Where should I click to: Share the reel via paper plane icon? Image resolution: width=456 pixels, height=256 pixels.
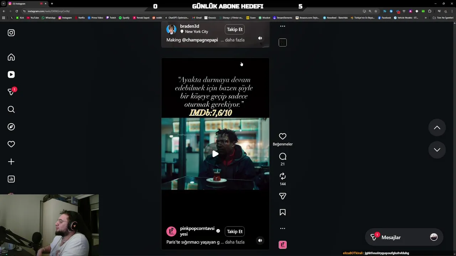click(283, 196)
